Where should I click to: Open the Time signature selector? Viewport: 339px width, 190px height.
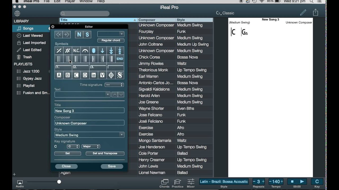click(114, 85)
